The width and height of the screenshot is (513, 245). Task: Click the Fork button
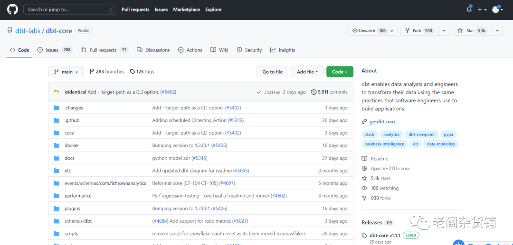419,31
